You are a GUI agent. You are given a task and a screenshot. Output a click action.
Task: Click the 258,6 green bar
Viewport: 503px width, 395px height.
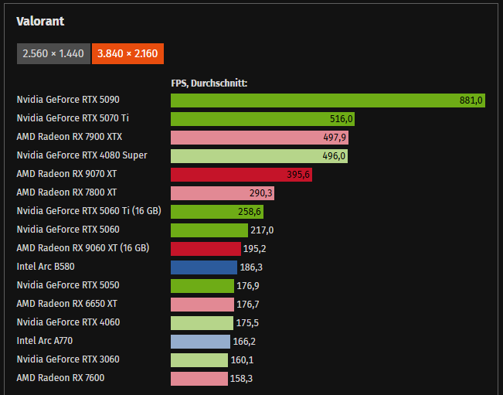coord(217,212)
